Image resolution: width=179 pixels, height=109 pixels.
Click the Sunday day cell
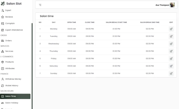click(x=54, y=73)
